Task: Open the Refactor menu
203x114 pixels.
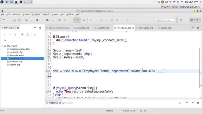Action: [x=16, y=14]
